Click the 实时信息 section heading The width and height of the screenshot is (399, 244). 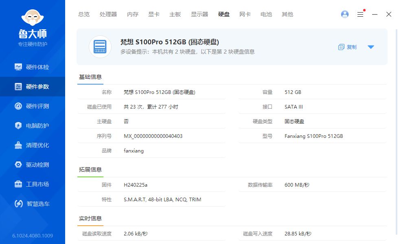[x=90, y=219]
